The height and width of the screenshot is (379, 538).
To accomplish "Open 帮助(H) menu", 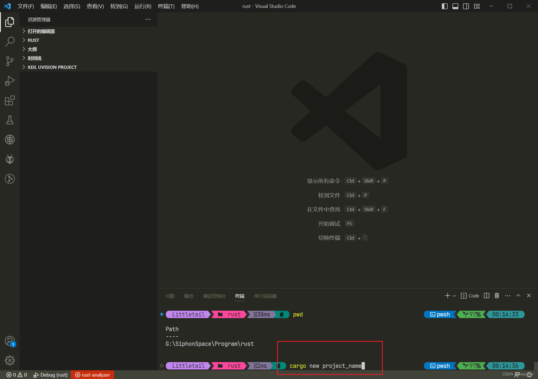I will pyautogui.click(x=190, y=6).
